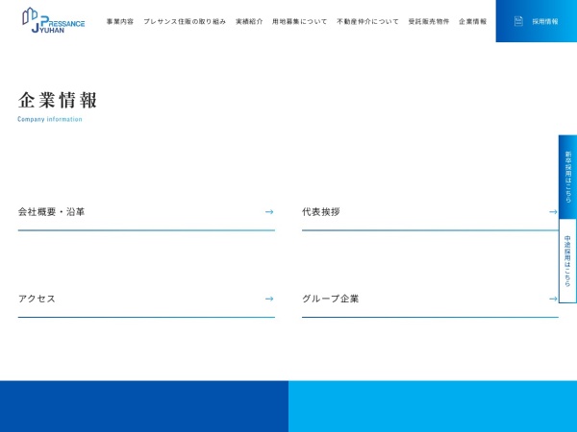Open the Pressance Jyuhan logo home link

click(x=53, y=20)
